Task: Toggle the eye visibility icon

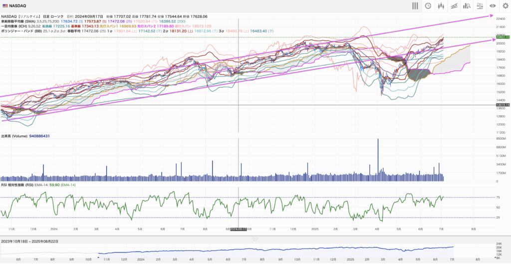Action: pyautogui.click(x=493, y=5)
